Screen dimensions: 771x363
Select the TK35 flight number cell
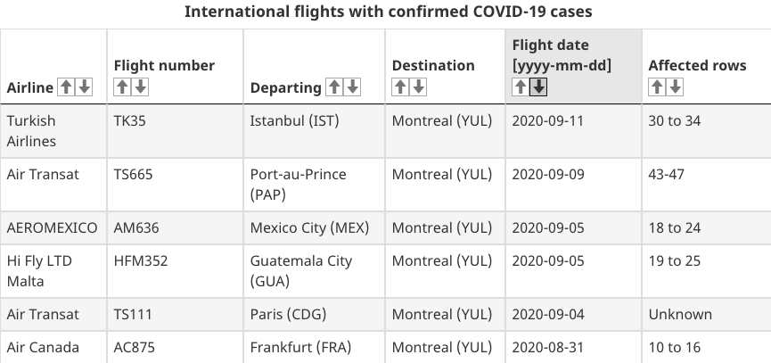tap(175, 131)
